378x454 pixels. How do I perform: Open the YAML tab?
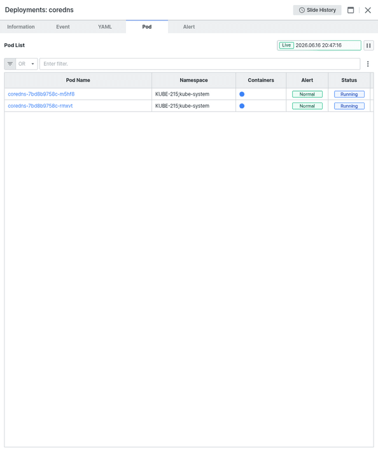tap(105, 27)
